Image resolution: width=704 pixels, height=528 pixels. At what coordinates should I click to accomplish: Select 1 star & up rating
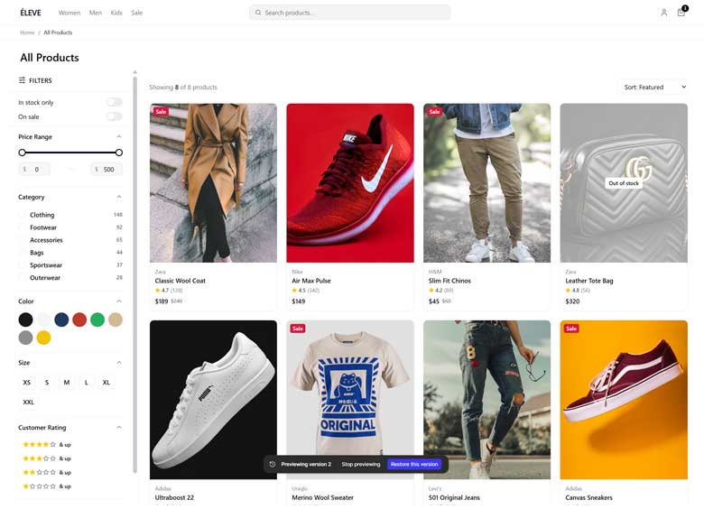point(47,486)
